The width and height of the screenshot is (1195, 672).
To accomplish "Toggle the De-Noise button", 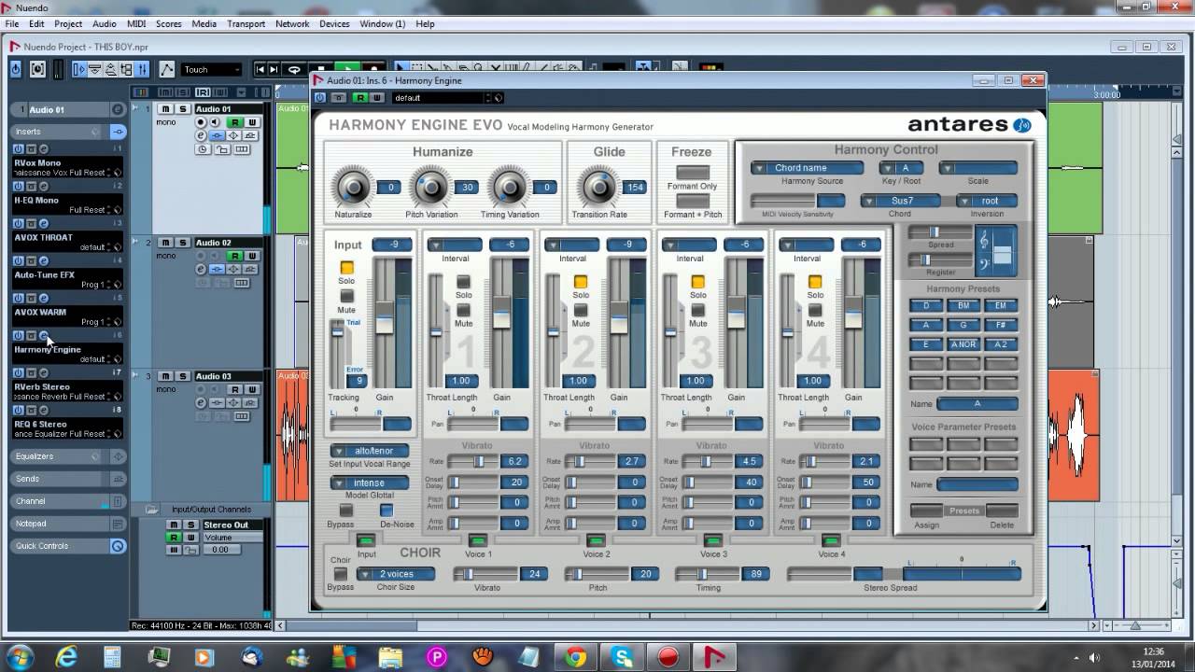I will tap(387, 511).
